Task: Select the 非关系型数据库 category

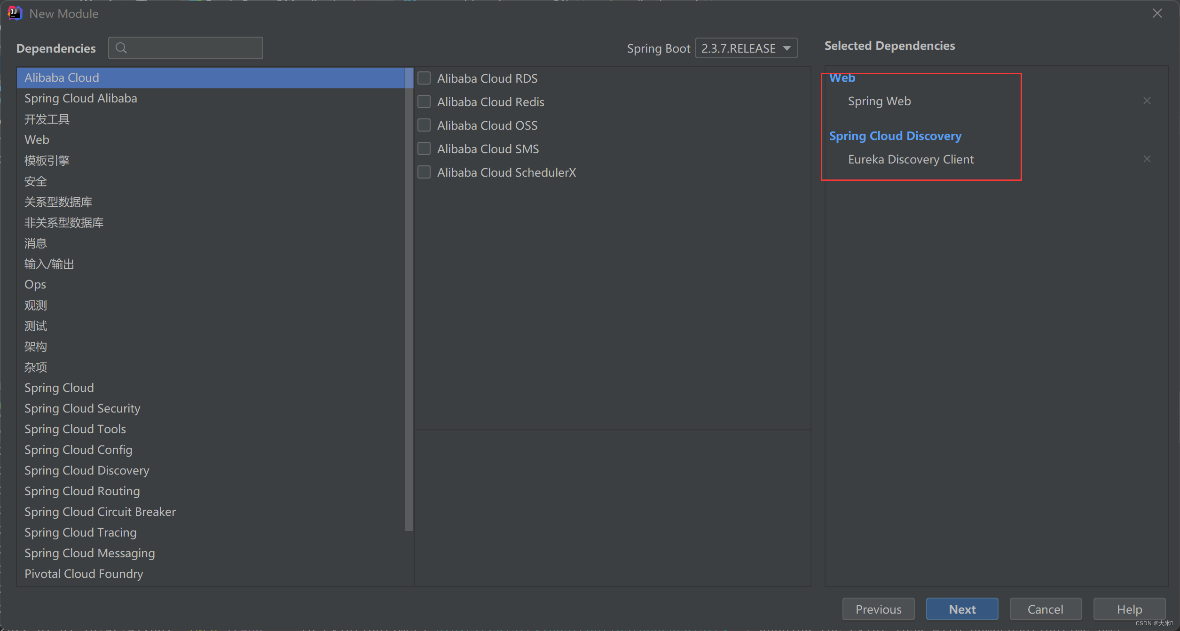Action: click(211, 222)
